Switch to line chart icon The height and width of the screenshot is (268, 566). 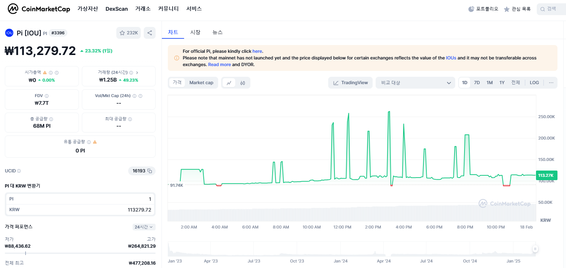tap(229, 83)
